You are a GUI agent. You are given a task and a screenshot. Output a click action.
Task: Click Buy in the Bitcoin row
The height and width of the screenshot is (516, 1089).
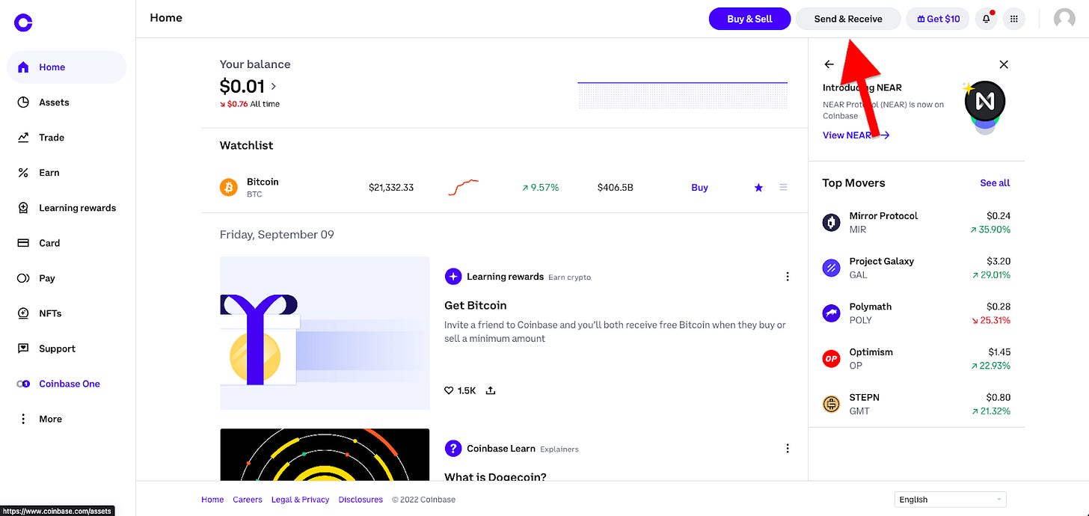pyautogui.click(x=699, y=188)
